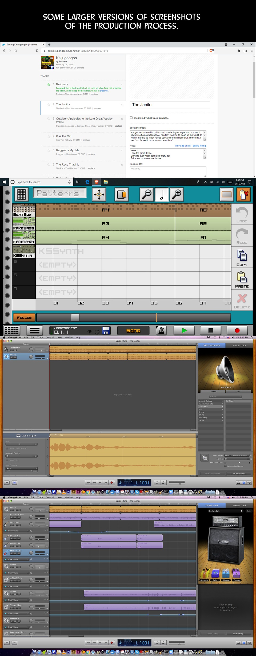256x656 pixels.
Task: Click the Brave shield icon in address bar
Action: pyautogui.click(x=211, y=51)
